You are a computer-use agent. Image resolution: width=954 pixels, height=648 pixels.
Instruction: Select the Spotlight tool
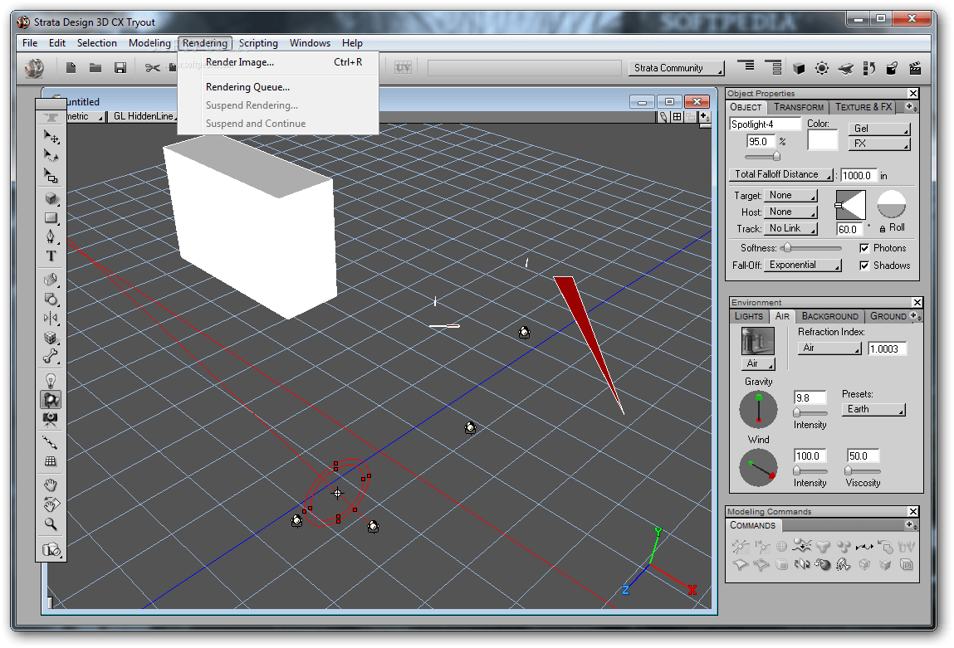tap(51, 400)
